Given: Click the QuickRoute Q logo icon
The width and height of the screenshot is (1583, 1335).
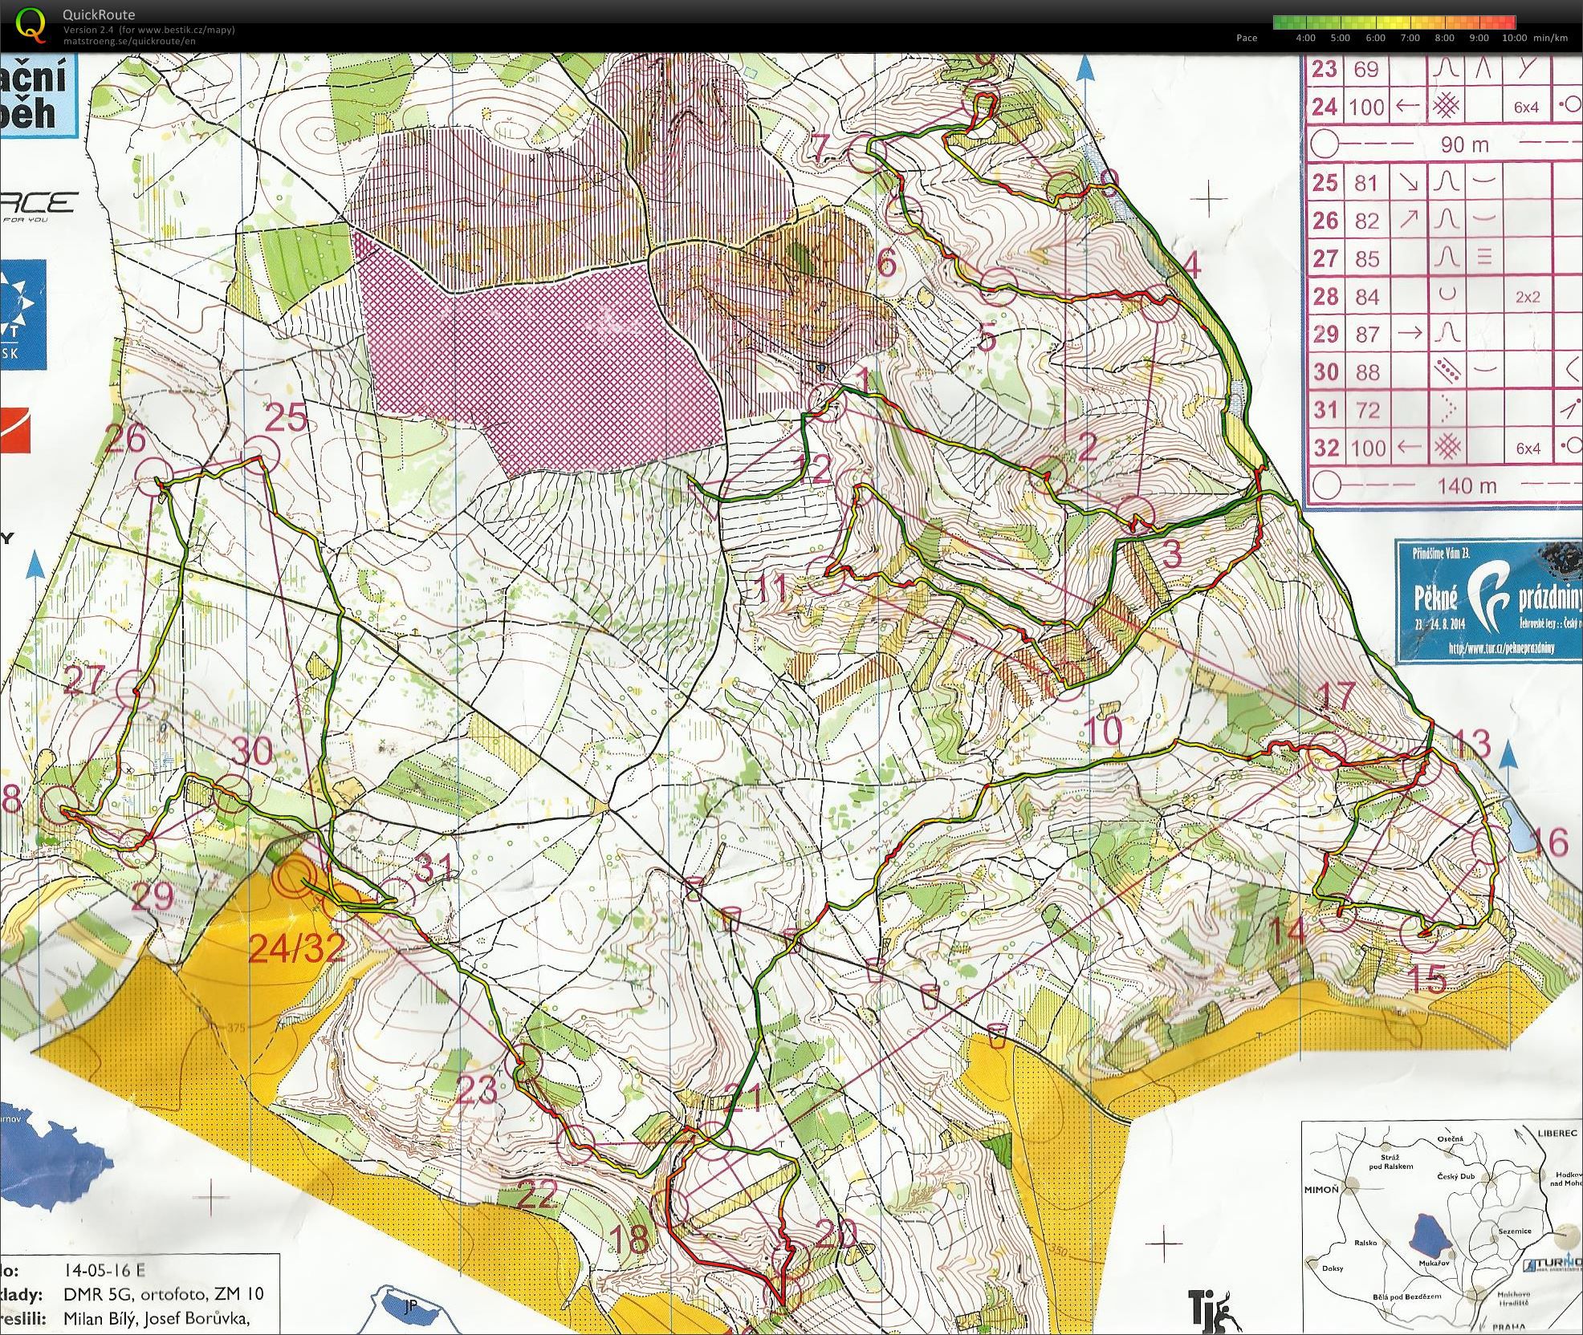Looking at the screenshot, I should 31,25.
